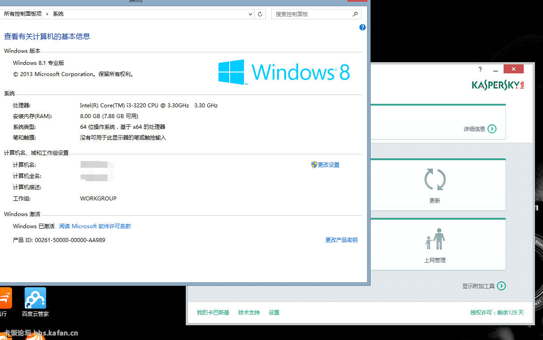Click 更改设置 link
Screen dimensions: 543x340
329,165
